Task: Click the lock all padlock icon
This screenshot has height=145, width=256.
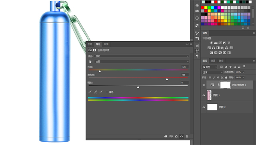Action: point(226,77)
